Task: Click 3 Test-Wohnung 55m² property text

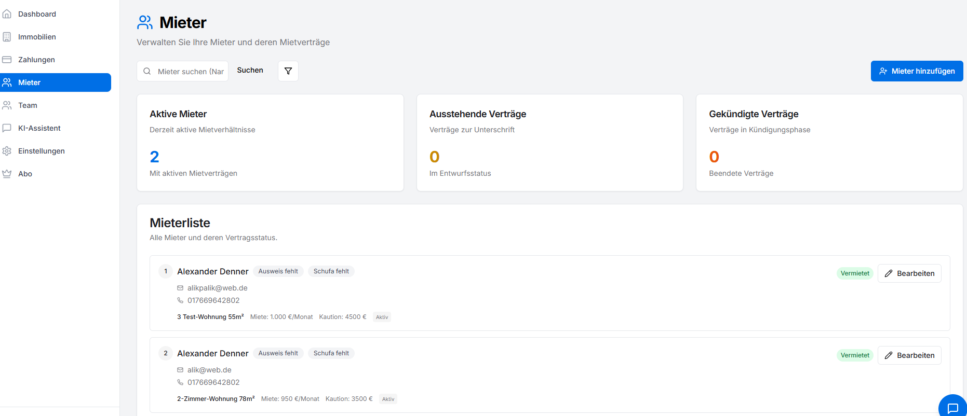Action: pyautogui.click(x=210, y=317)
